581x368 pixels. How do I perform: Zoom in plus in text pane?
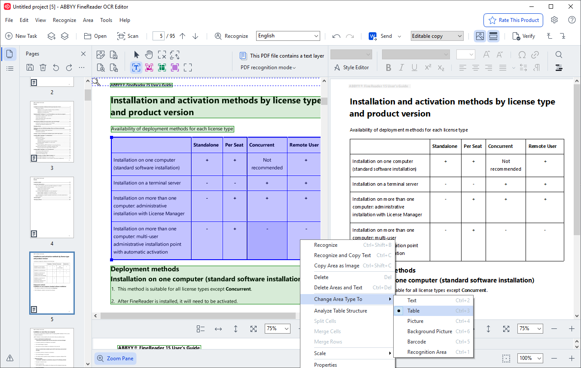click(x=572, y=329)
